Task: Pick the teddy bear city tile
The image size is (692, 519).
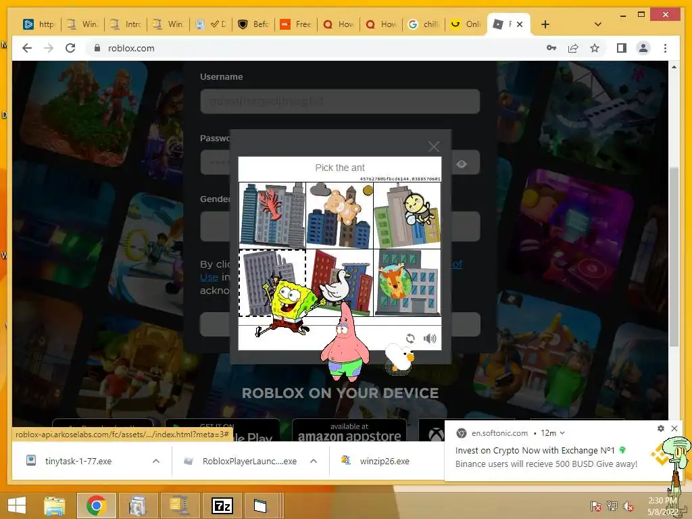Action: [339, 216]
